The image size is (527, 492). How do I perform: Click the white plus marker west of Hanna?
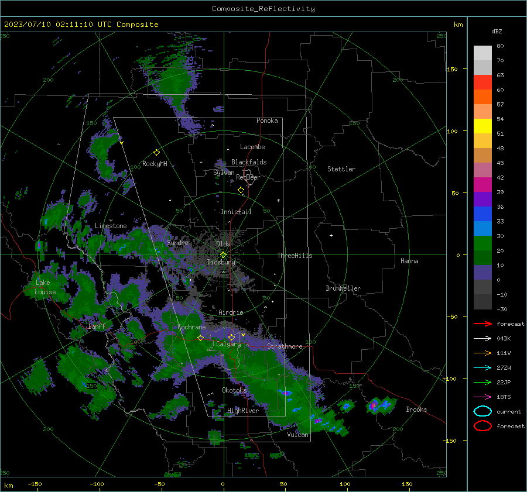[331, 235]
